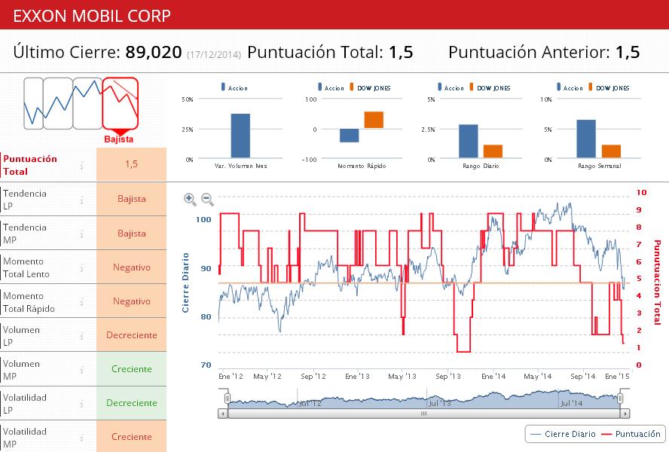Click the blue Rango Semanal bar
Screen dimensions: 669x452
(x=586, y=139)
